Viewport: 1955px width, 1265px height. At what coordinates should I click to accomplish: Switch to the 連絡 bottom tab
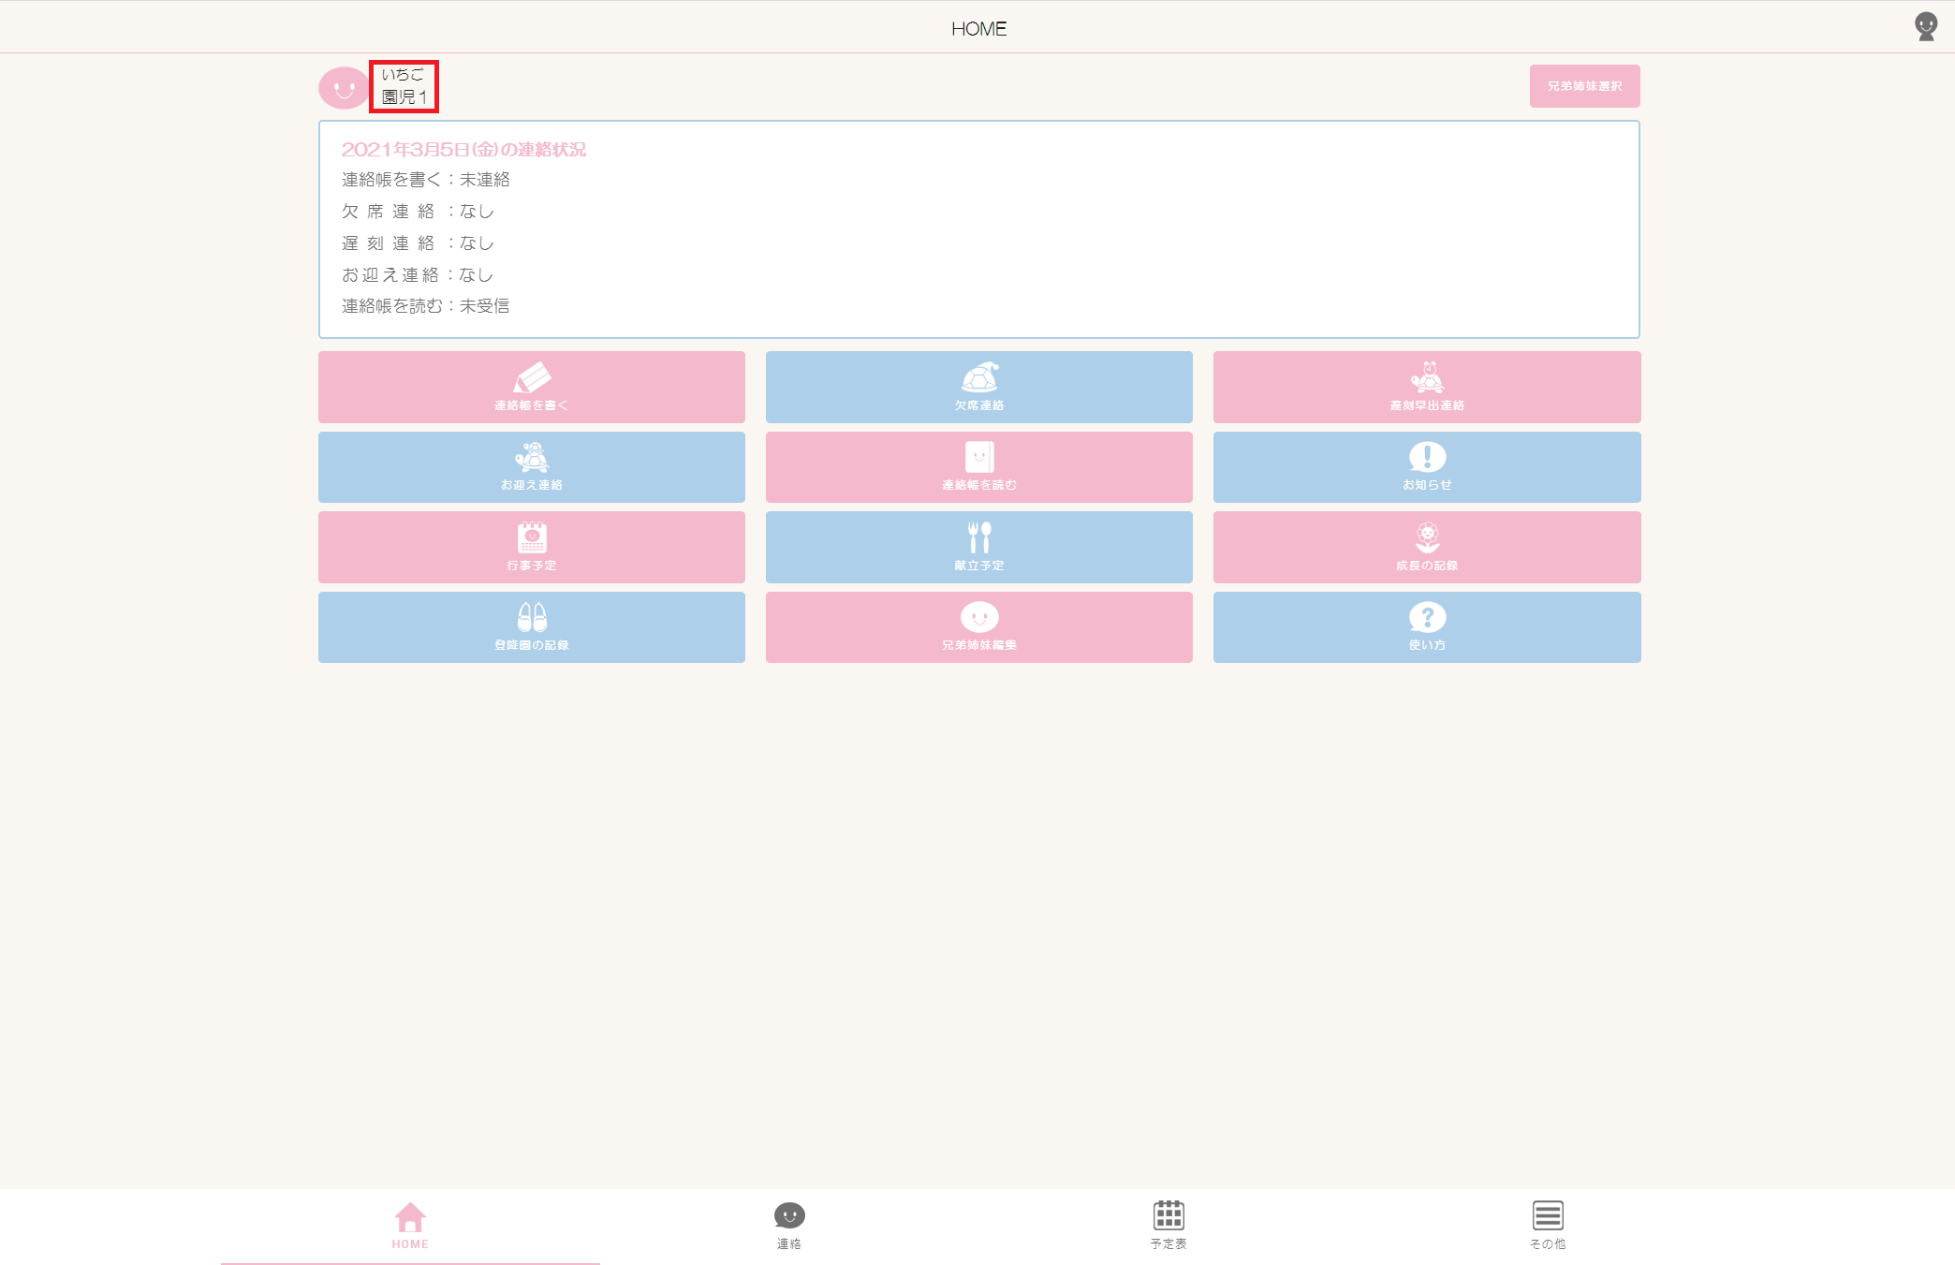pyautogui.click(x=789, y=1226)
